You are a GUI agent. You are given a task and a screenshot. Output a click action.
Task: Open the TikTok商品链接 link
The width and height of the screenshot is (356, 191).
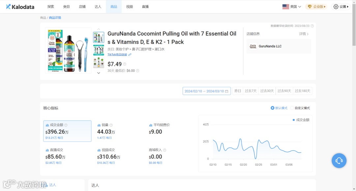[117, 55]
